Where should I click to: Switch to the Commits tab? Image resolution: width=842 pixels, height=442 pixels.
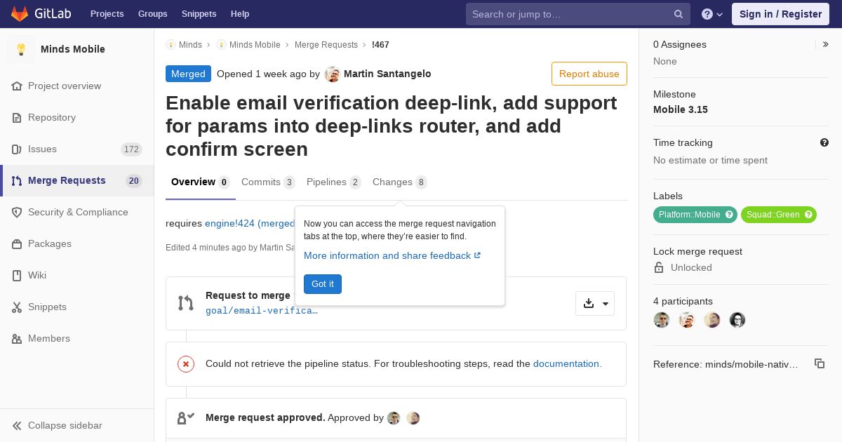(268, 182)
